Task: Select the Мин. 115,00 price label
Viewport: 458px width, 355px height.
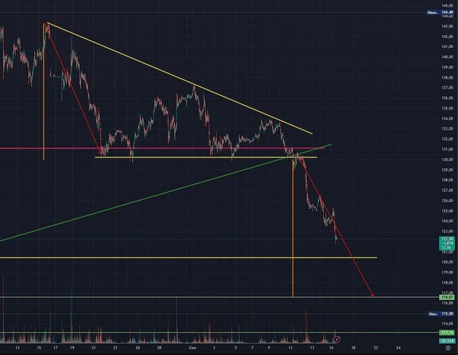Action: coord(440,314)
